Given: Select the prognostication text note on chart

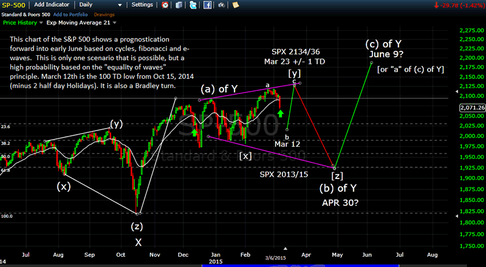Looking at the screenshot, I should pos(101,63).
